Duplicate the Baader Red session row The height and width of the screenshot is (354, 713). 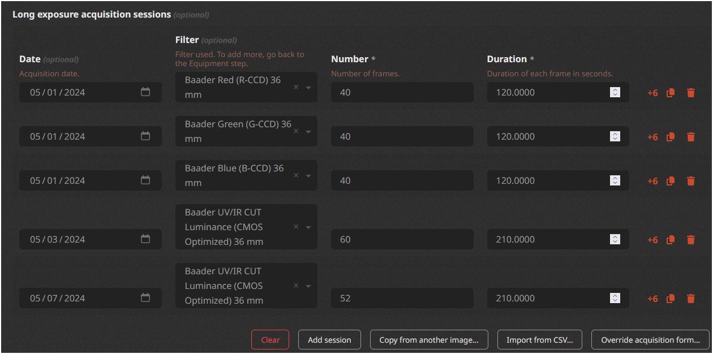click(671, 93)
